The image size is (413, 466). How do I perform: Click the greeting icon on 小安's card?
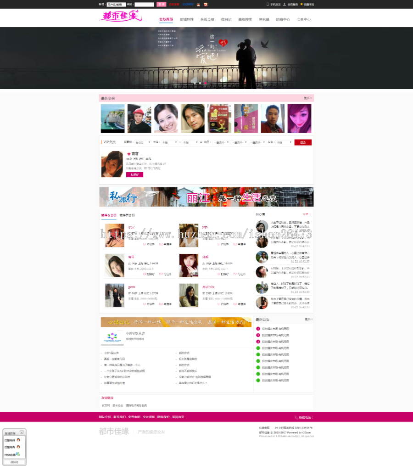tap(145, 244)
